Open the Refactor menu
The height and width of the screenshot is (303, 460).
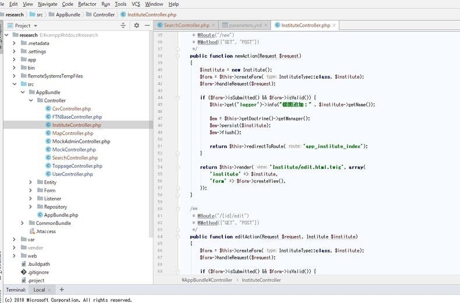point(87,4)
